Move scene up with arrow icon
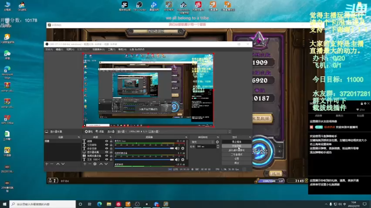The height and width of the screenshot is (208, 371). (58, 164)
